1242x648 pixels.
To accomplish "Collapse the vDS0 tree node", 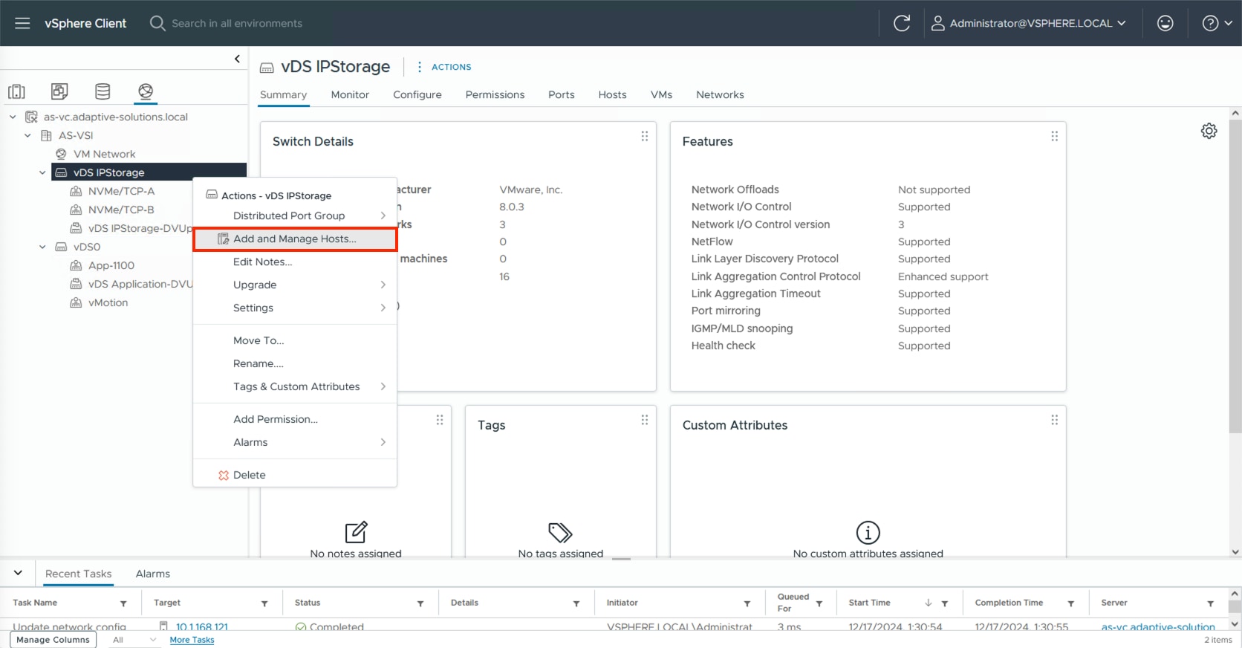I will 42,247.
